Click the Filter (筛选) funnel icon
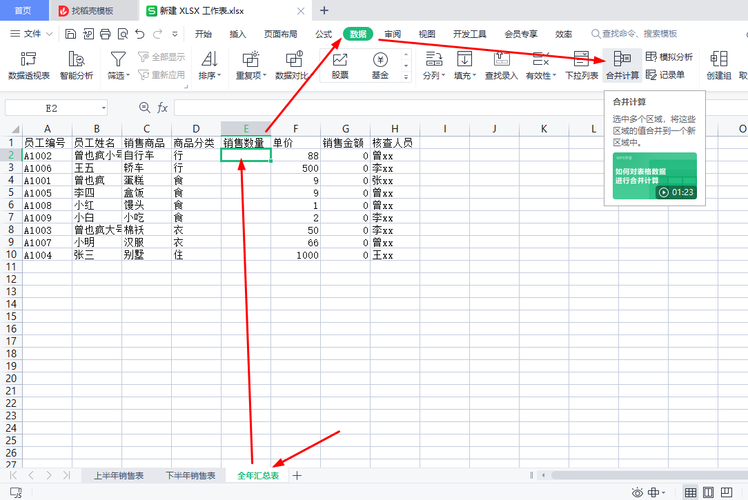The width and height of the screenshot is (748, 500). click(x=118, y=59)
